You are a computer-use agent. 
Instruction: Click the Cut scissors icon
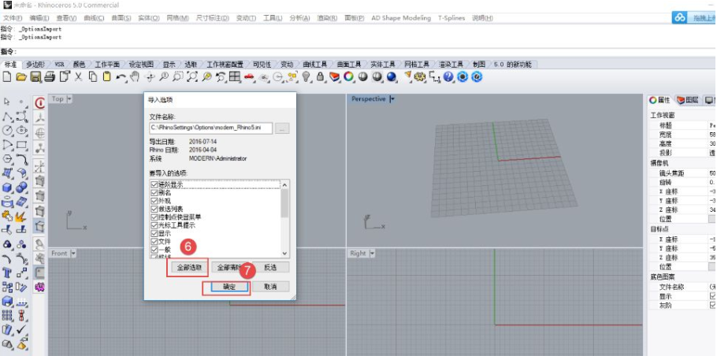(x=78, y=76)
